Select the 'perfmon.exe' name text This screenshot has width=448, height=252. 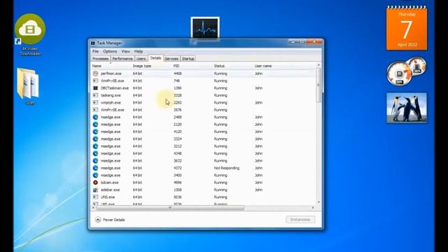coord(111,73)
